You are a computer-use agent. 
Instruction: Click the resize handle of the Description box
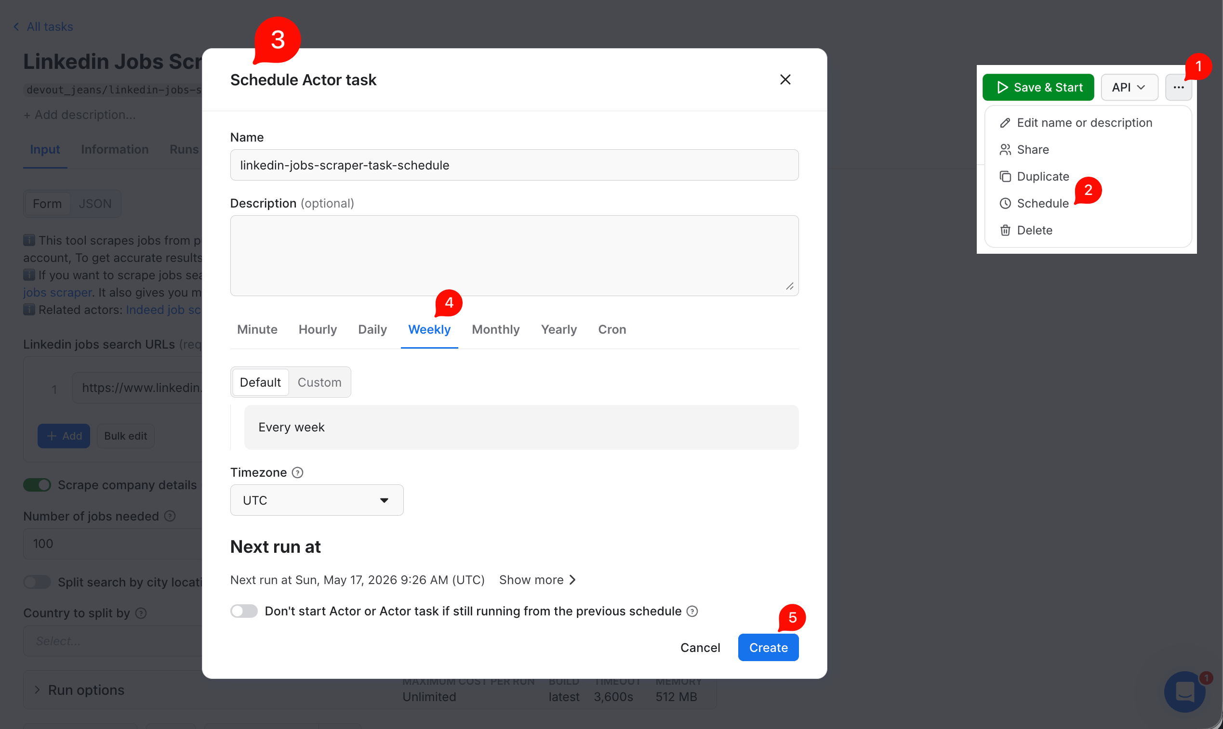pos(789,286)
